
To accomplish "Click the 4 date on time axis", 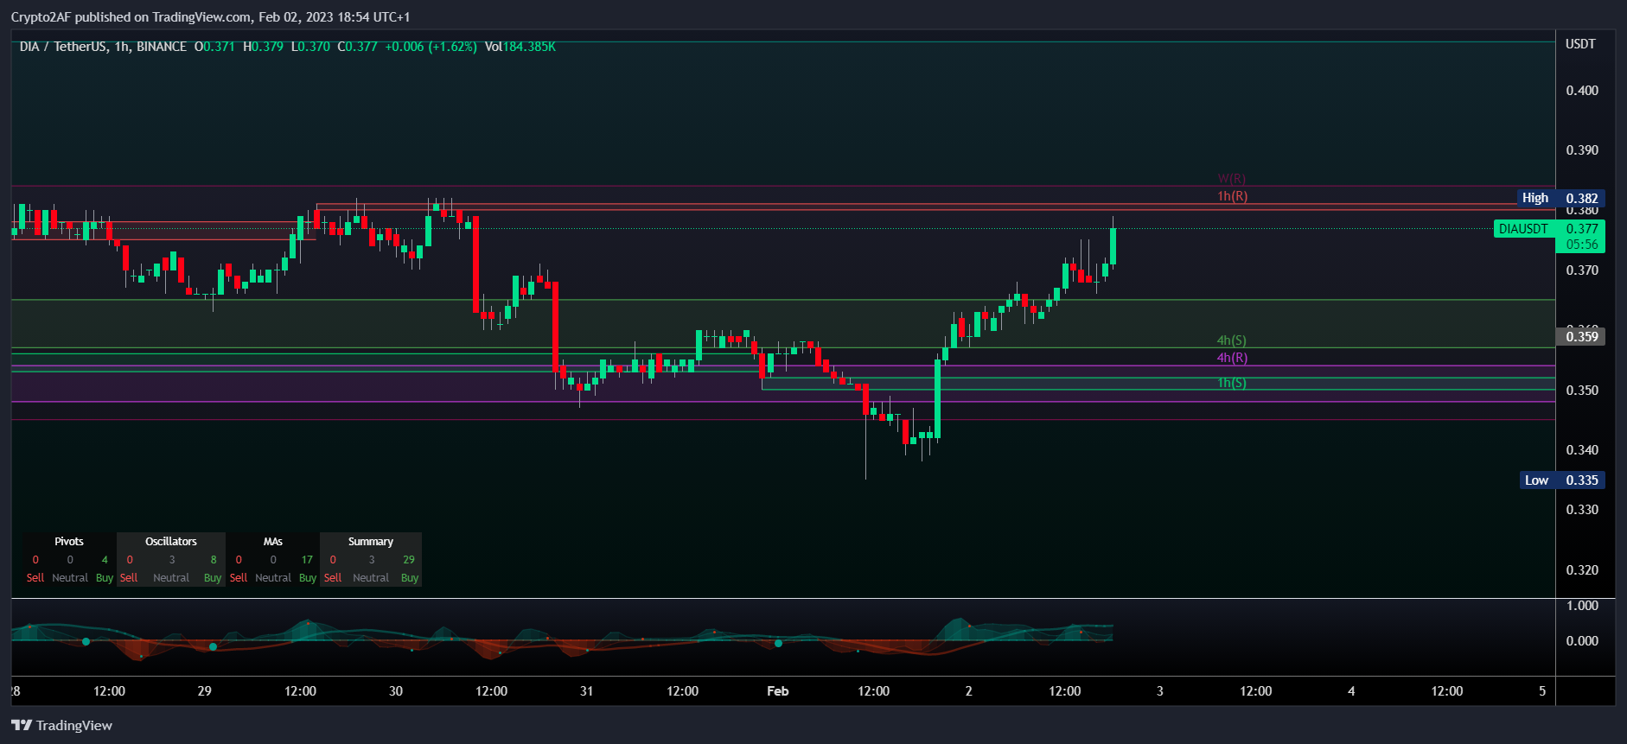I will (x=1351, y=691).
